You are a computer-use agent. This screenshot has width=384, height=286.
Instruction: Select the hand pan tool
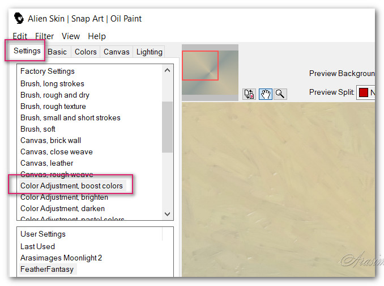tap(265, 94)
